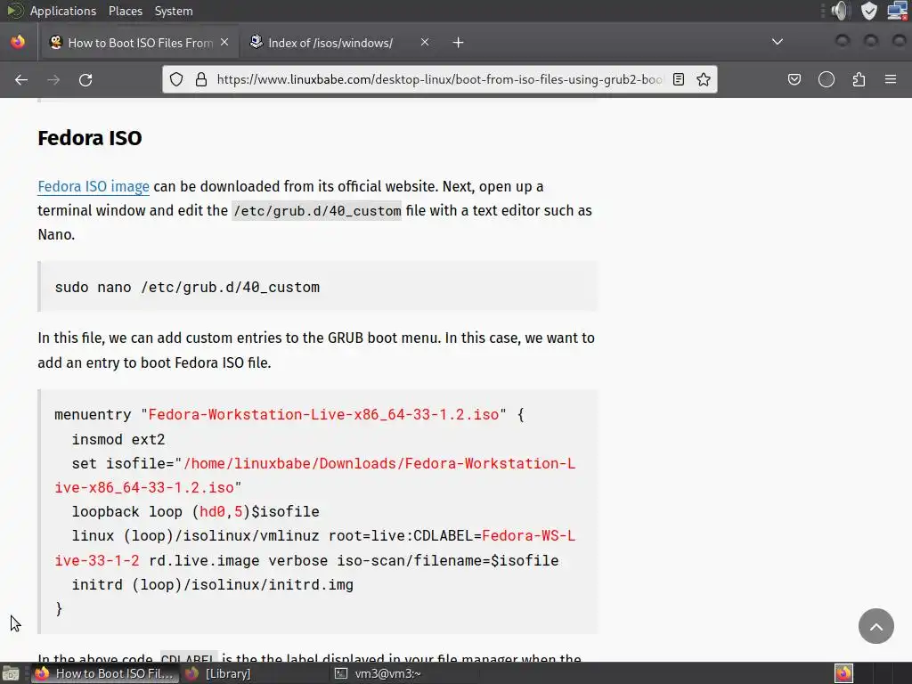This screenshot has width=912, height=684.
Task: Click the show desktop icon in bottom panel
Action: coord(10,673)
